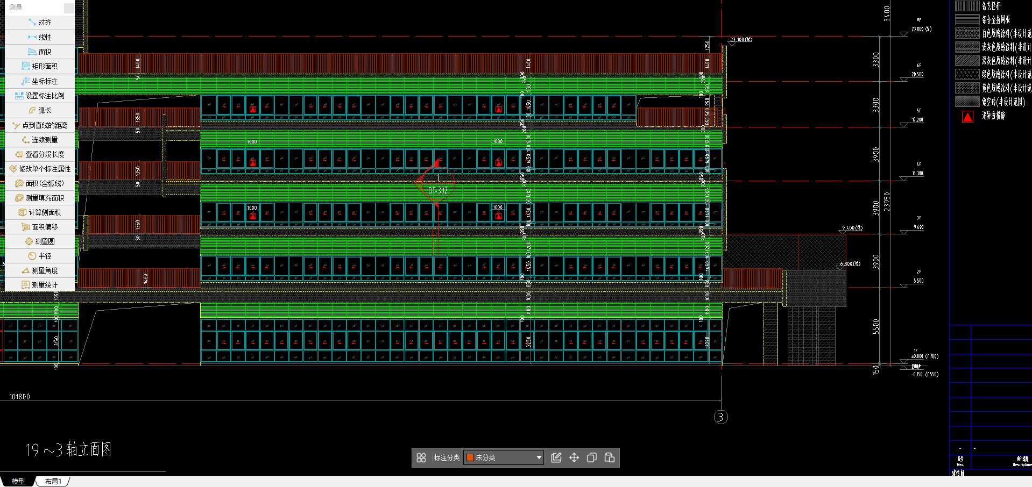Choose 计算侧面积 side area tool

(x=40, y=212)
